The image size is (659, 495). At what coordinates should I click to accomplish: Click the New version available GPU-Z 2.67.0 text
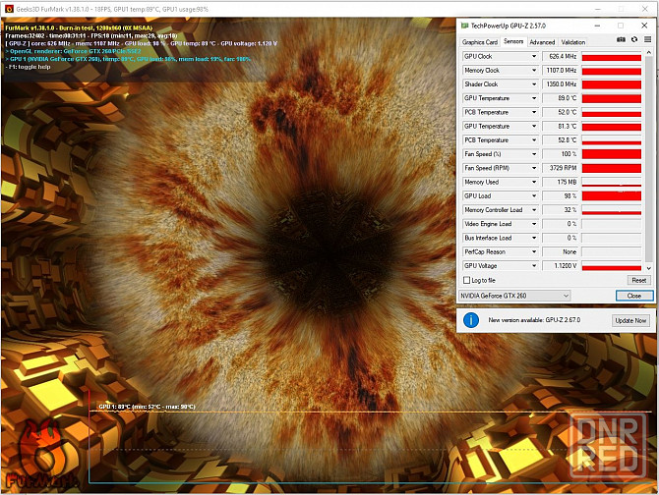pyautogui.click(x=534, y=320)
